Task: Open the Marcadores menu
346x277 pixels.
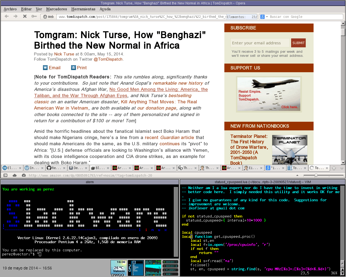Action: point(56,9)
